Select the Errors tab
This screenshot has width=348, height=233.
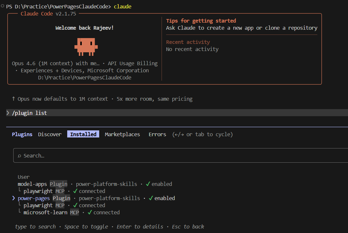pos(157,134)
